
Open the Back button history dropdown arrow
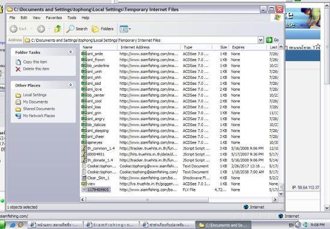click(x=31, y=29)
